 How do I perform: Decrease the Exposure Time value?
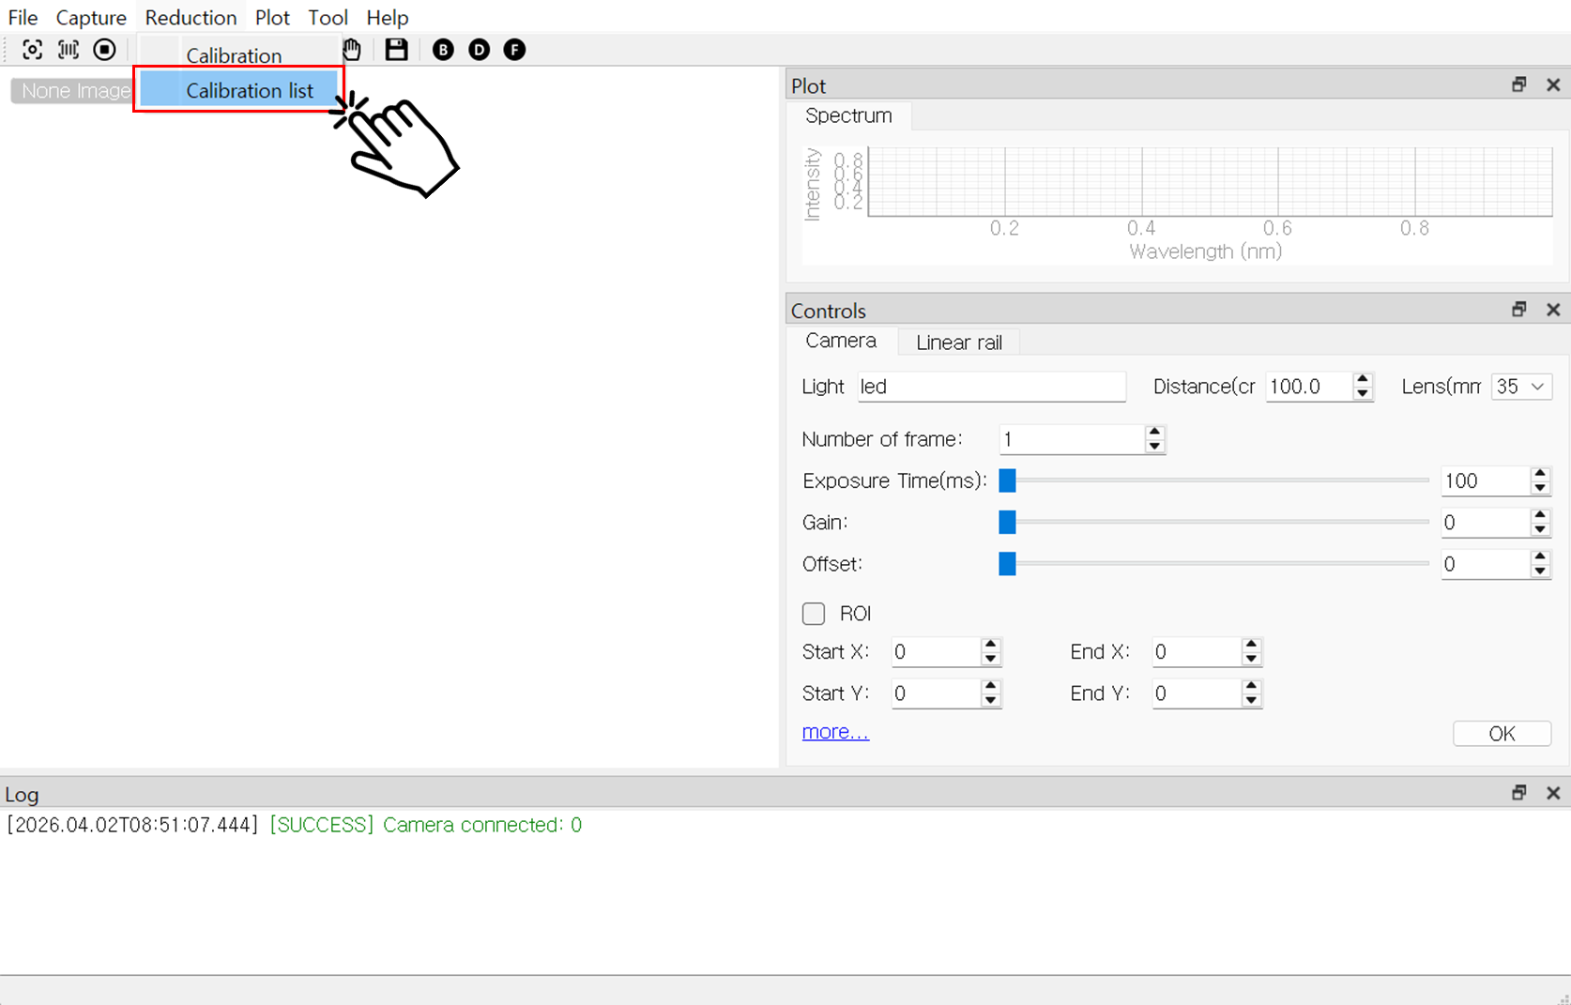pyautogui.click(x=1540, y=488)
